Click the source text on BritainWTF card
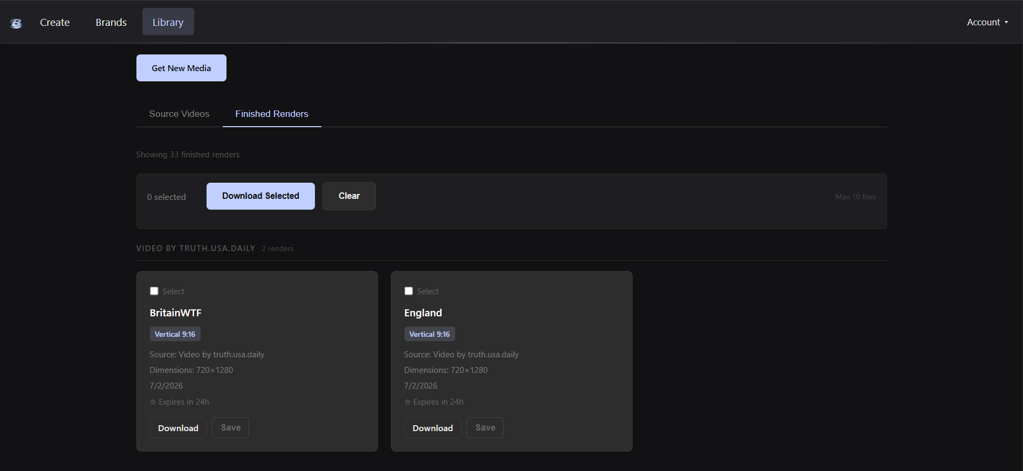The width and height of the screenshot is (1023, 471). (x=207, y=355)
